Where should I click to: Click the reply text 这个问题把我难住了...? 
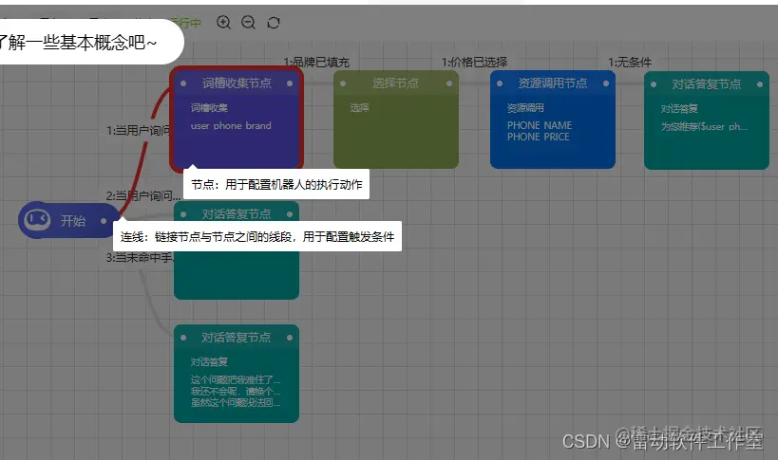(236, 379)
